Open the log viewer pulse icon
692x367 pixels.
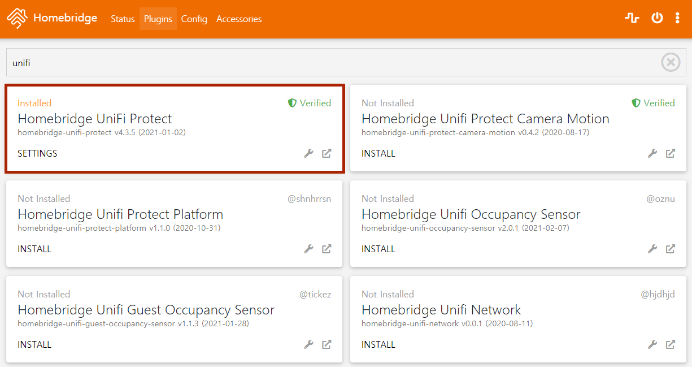632,18
